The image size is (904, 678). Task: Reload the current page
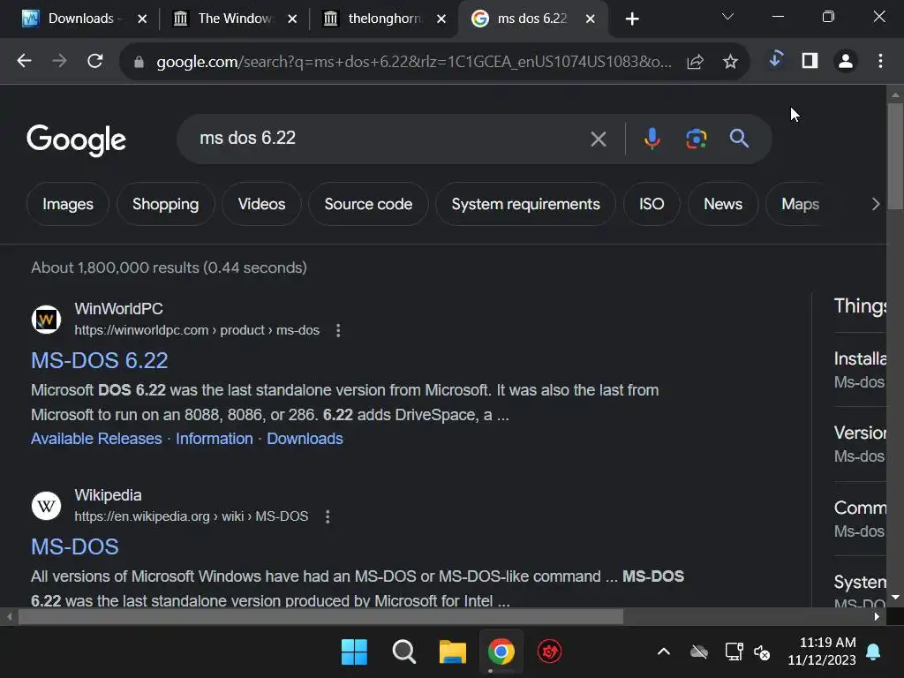coord(95,61)
